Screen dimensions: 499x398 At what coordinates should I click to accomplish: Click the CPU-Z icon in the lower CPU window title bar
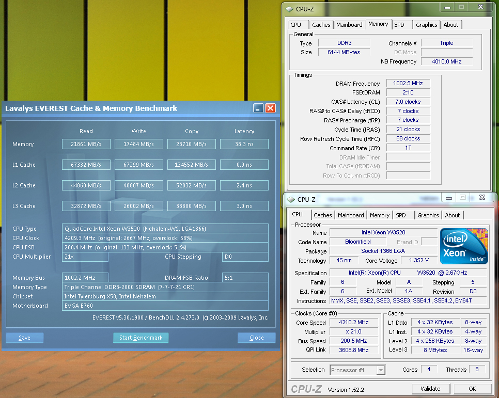click(291, 199)
